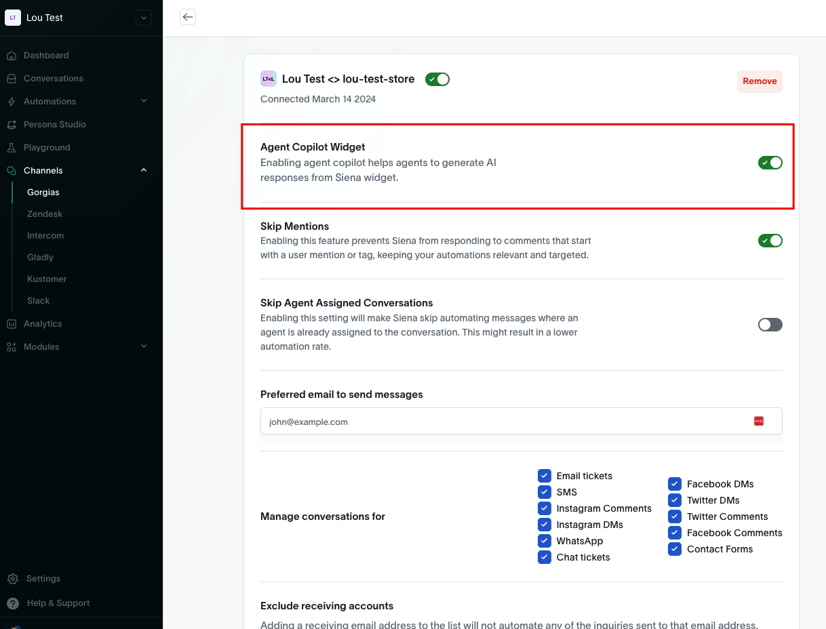Screen dimensions: 826x629
Task: Click the Modules grid icon
Action: [x=12, y=347]
